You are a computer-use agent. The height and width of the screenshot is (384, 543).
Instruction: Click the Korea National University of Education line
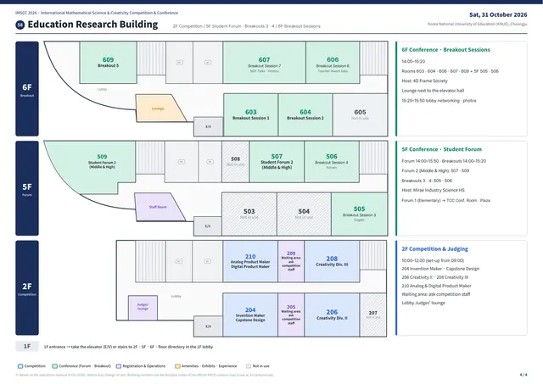click(x=477, y=24)
